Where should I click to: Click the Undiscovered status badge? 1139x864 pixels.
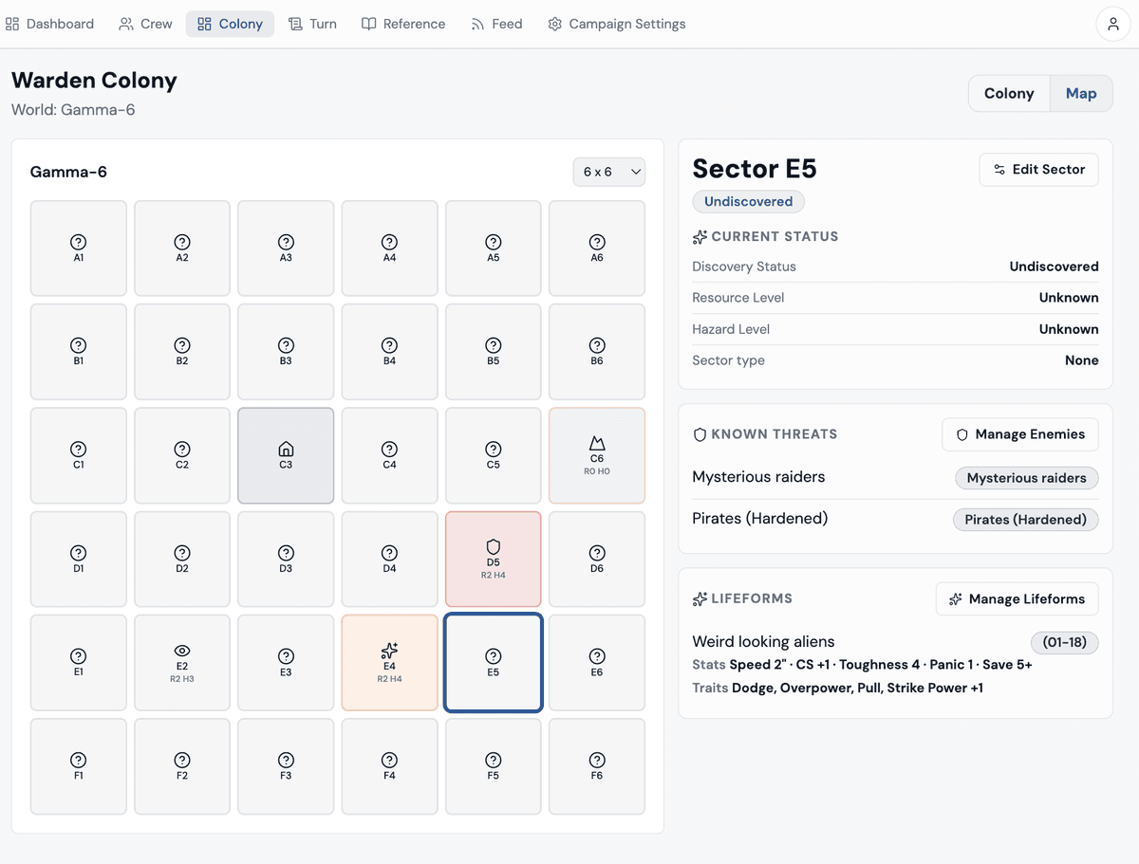pos(749,202)
